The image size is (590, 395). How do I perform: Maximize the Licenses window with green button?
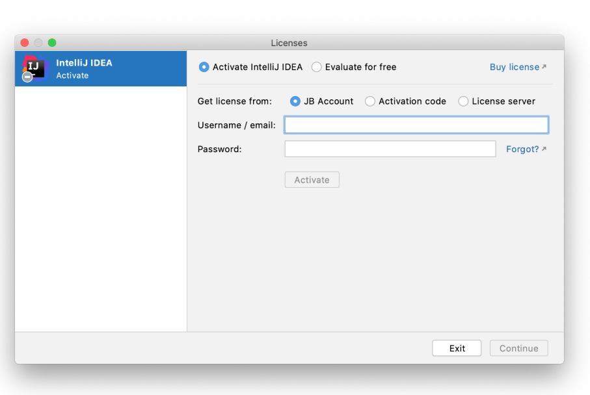52,43
